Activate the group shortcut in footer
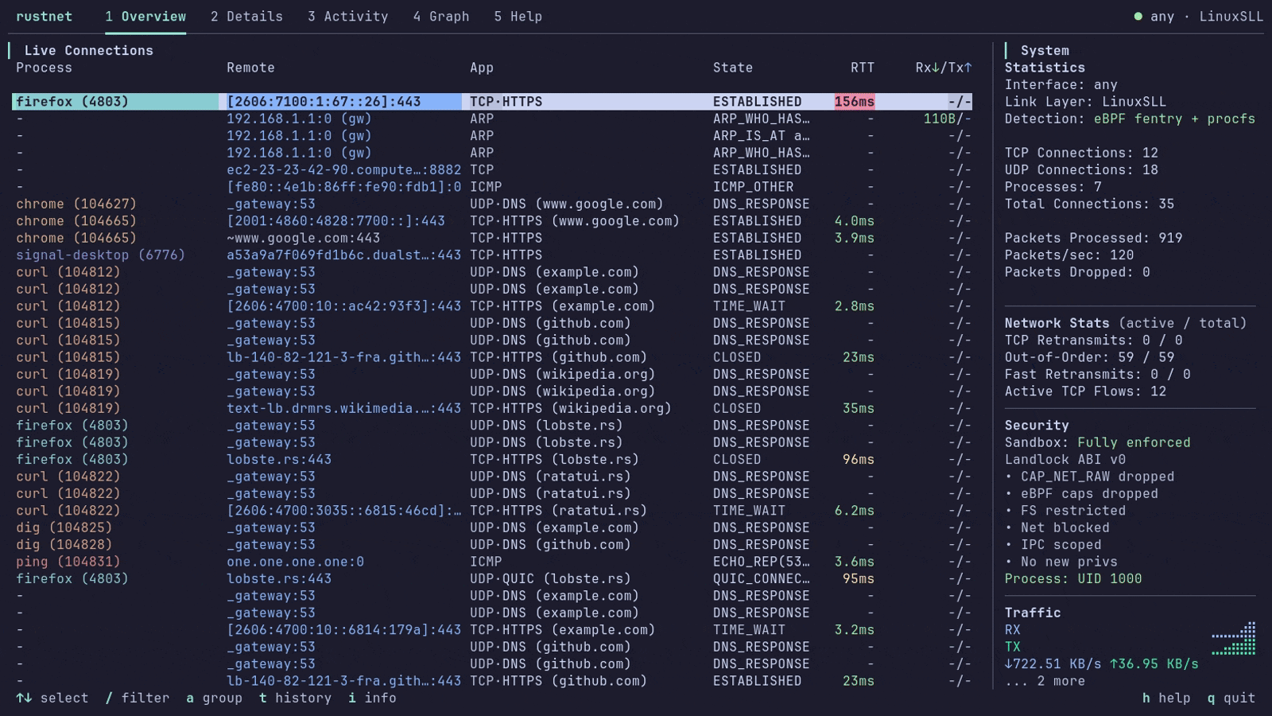Image resolution: width=1272 pixels, height=716 pixels. [214, 698]
